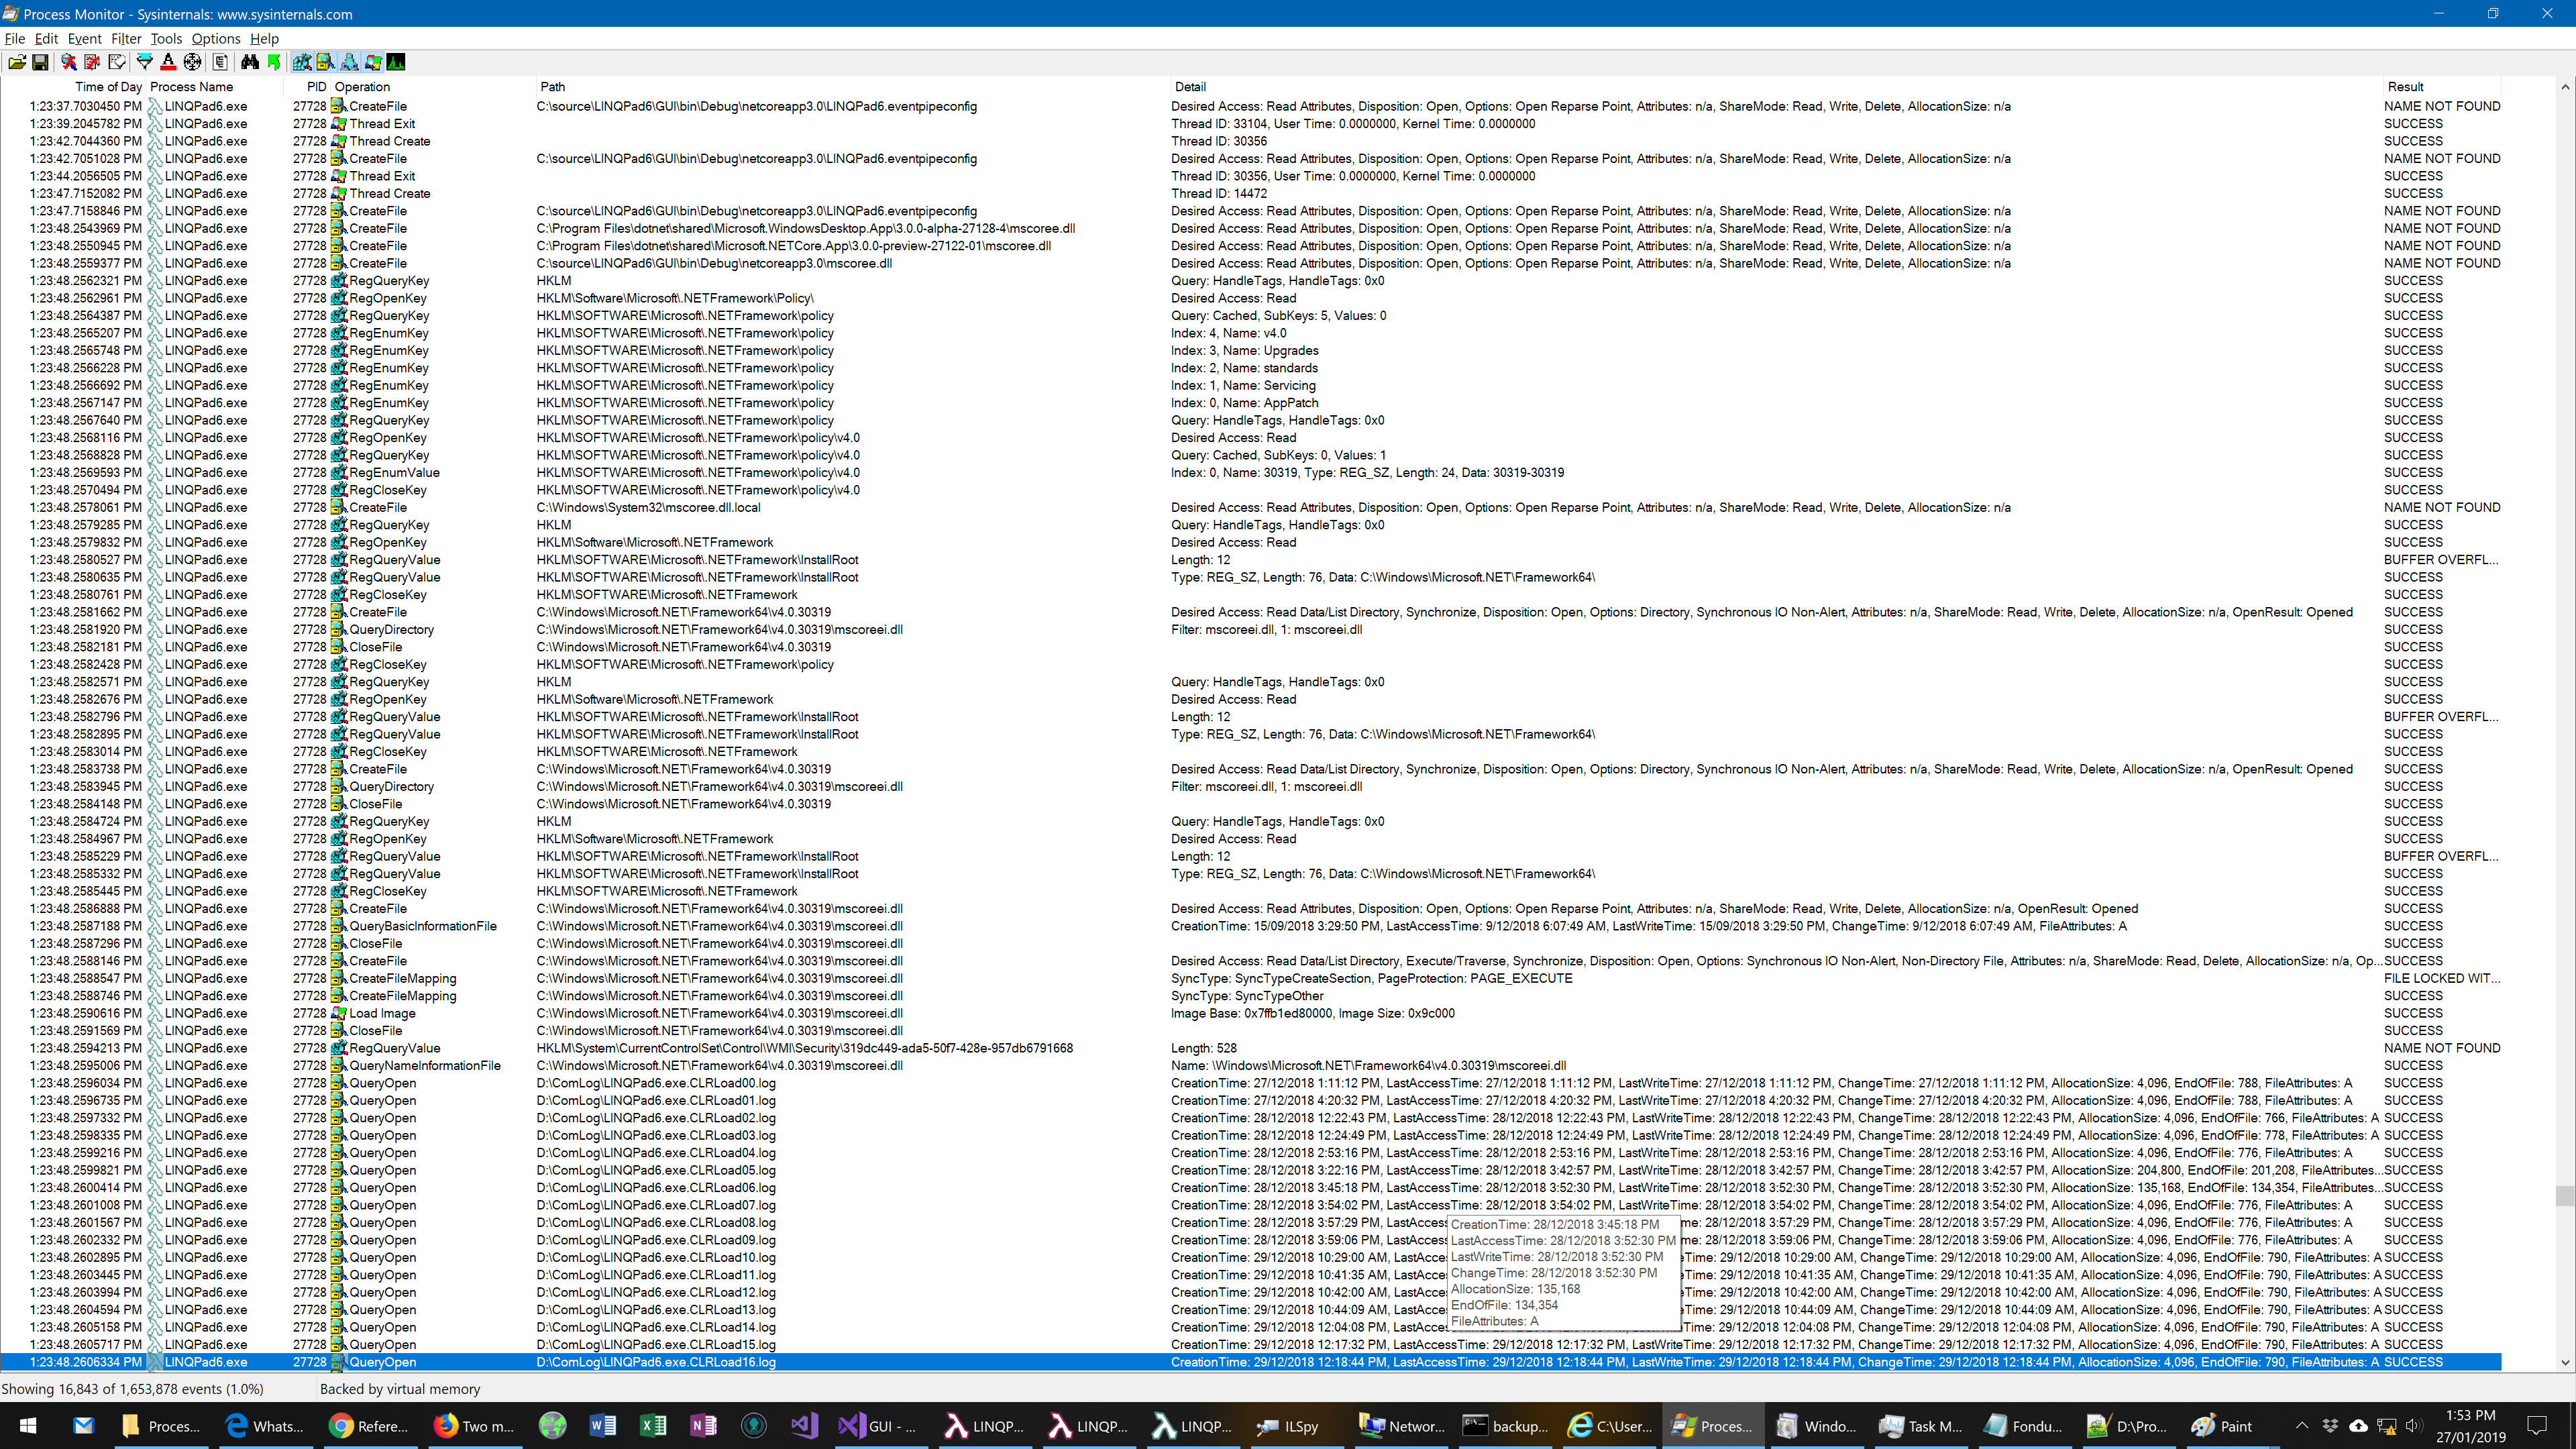Image resolution: width=2576 pixels, height=1449 pixels.
Task: Open a saved Process Monitor log file
Action: click(17, 62)
